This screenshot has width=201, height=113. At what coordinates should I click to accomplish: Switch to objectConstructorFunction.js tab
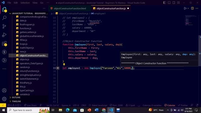click(x=111, y=8)
